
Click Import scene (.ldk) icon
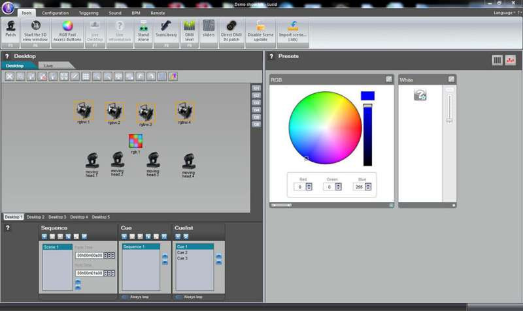(294, 29)
